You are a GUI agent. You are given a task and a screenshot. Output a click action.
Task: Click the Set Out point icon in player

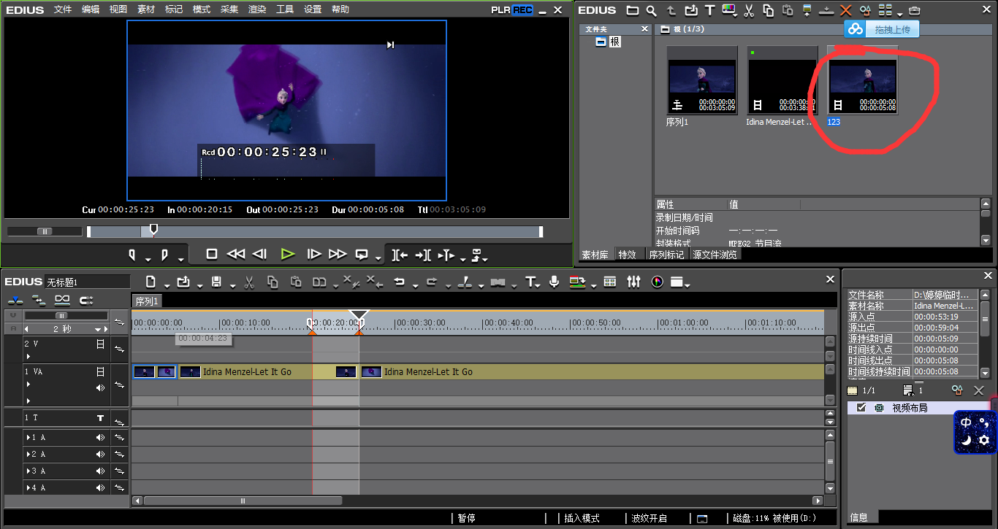pos(164,255)
